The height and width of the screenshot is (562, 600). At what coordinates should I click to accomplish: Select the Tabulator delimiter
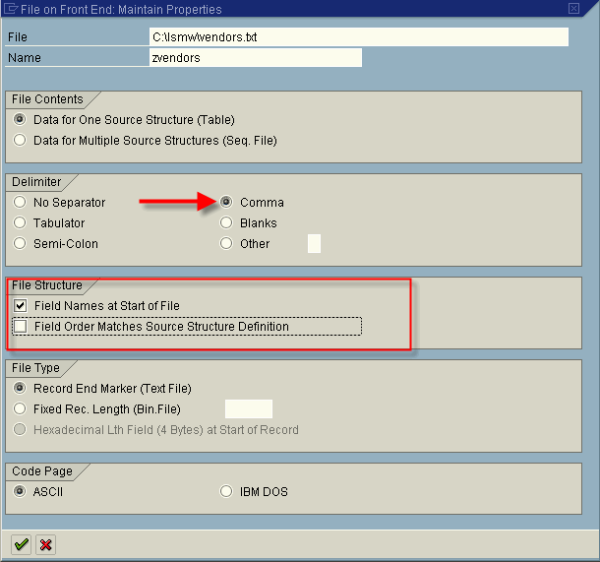21,222
